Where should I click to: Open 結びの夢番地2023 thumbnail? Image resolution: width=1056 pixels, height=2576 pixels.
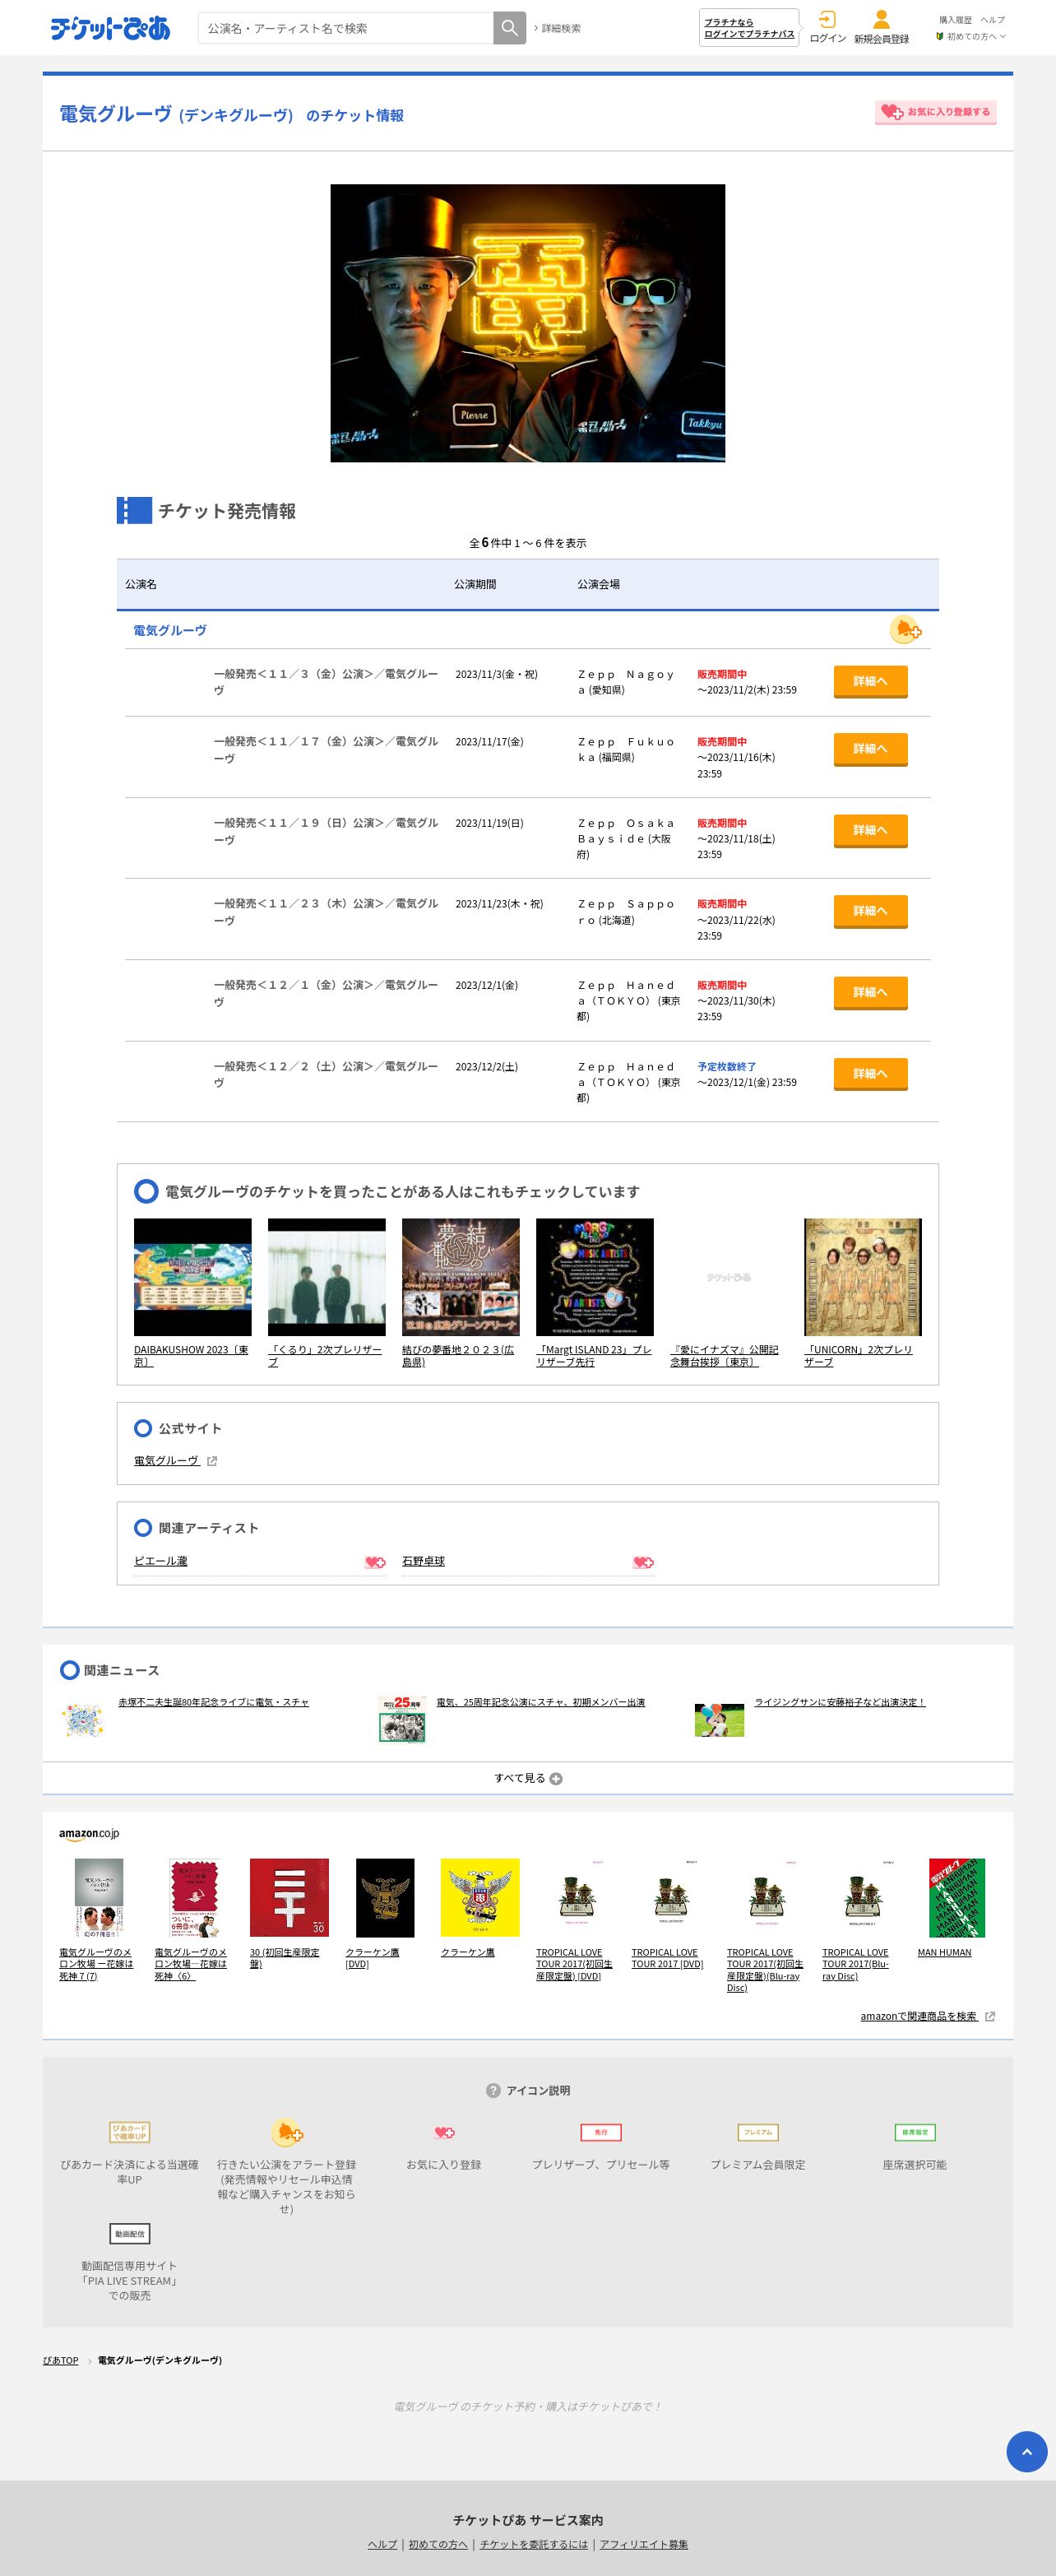coord(461,1277)
